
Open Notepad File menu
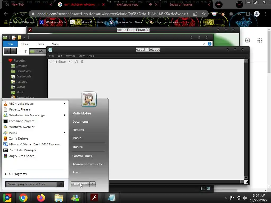51,56
